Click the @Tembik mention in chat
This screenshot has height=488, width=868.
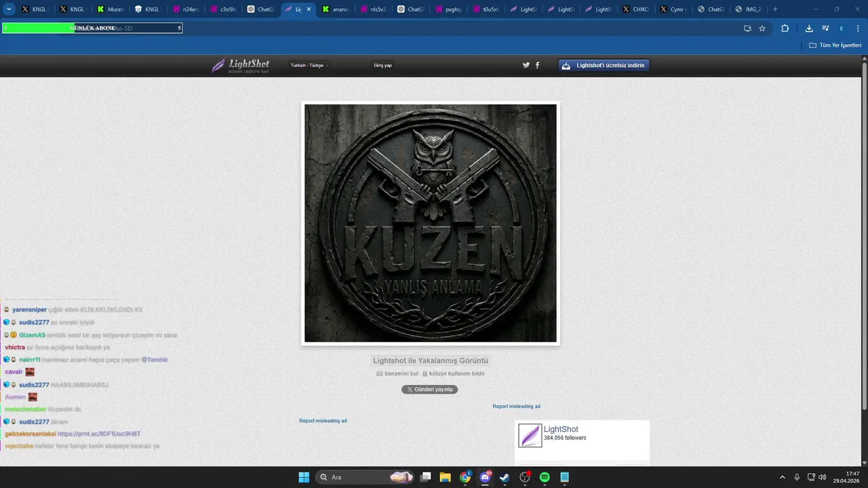pos(154,360)
